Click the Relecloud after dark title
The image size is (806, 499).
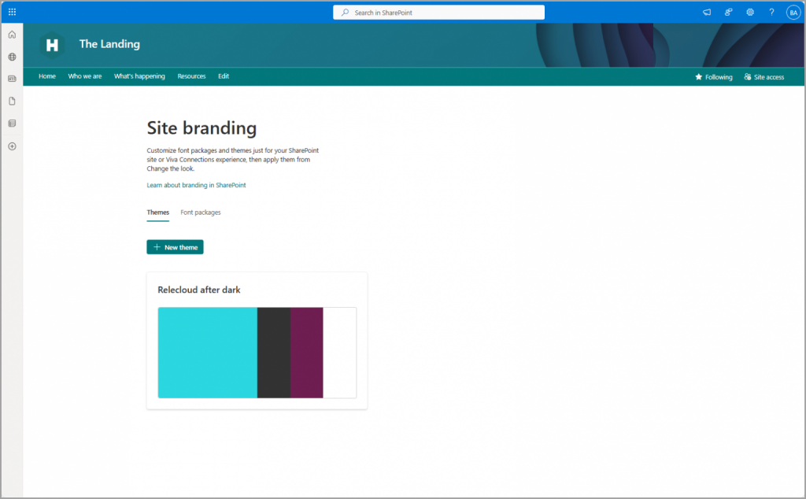click(199, 290)
